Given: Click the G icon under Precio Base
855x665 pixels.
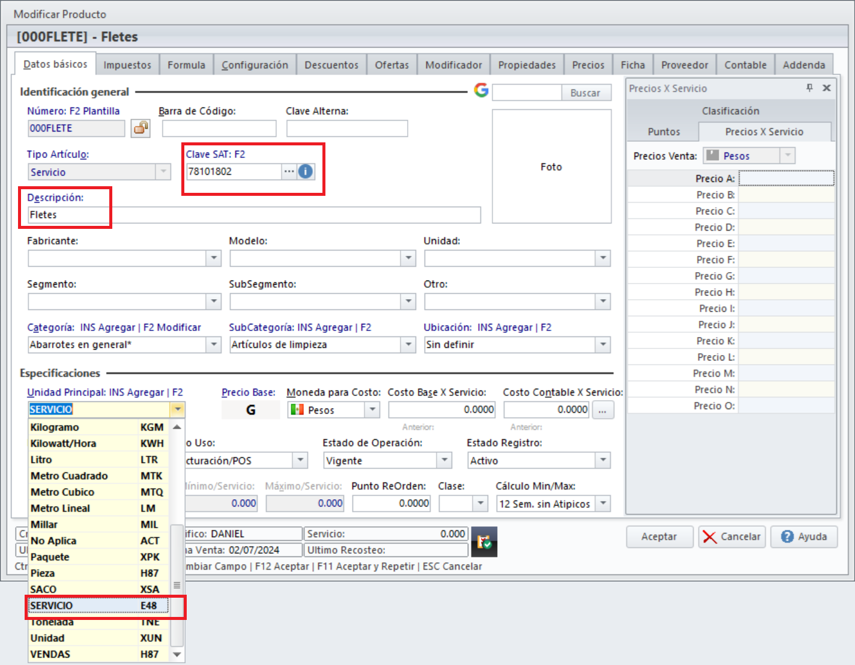Looking at the screenshot, I should 250,410.
